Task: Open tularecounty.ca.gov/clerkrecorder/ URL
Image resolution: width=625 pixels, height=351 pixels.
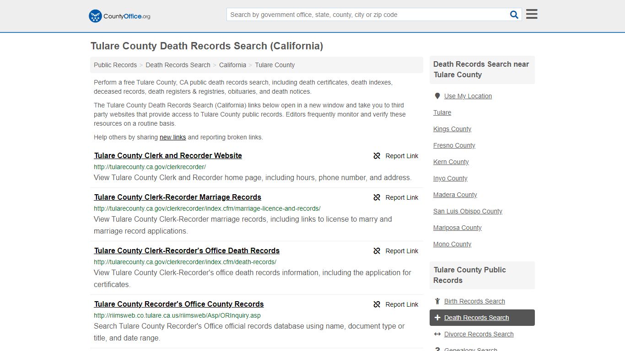Action: (x=150, y=167)
